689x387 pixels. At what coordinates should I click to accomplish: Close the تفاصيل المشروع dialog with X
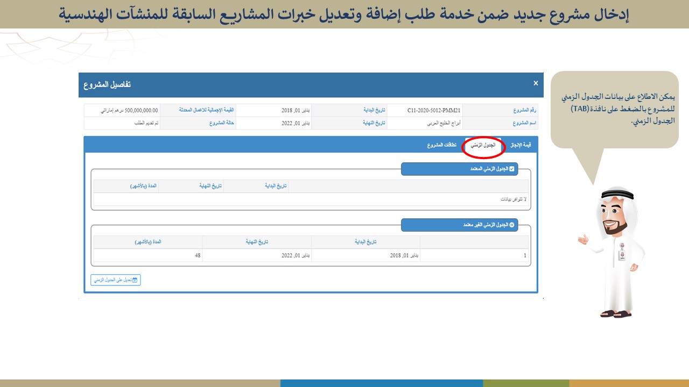[536, 83]
